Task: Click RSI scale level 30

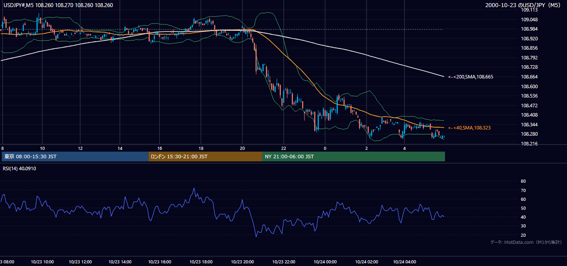Action: click(523, 226)
